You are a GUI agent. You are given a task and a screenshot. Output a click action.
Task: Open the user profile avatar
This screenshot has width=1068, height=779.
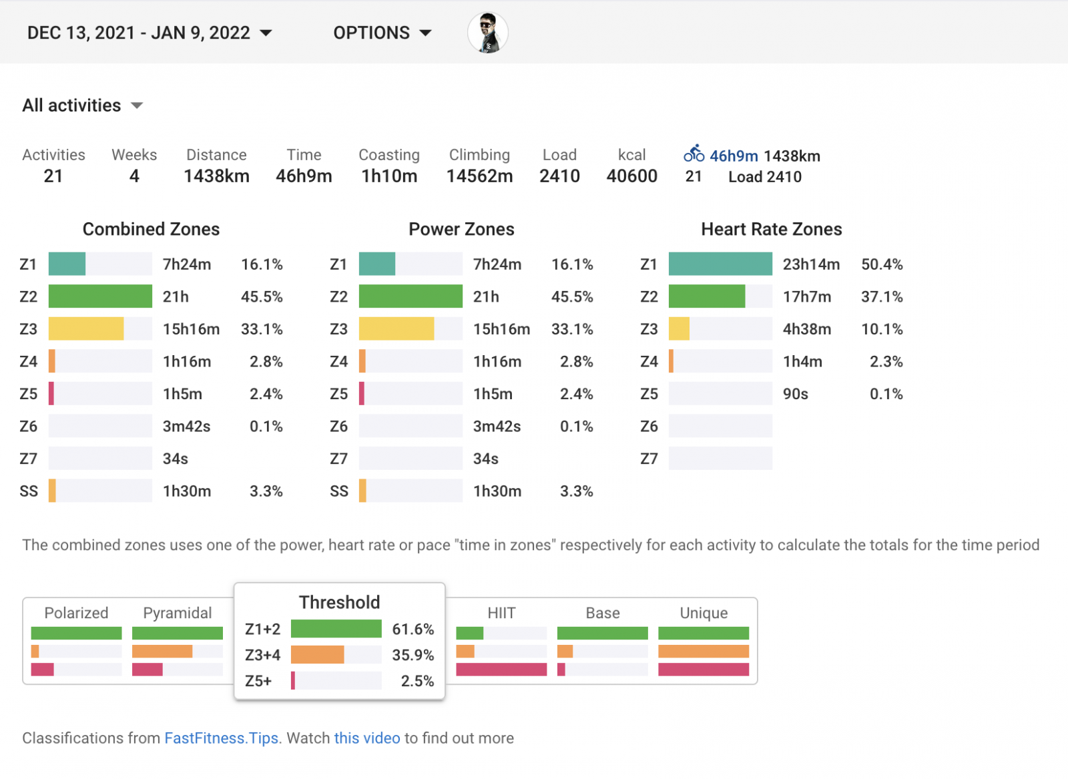click(x=488, y=33)
